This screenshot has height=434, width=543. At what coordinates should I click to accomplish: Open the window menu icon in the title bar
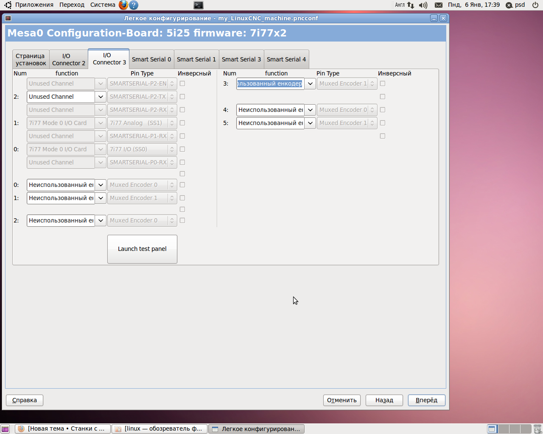[x=8, y=18]
